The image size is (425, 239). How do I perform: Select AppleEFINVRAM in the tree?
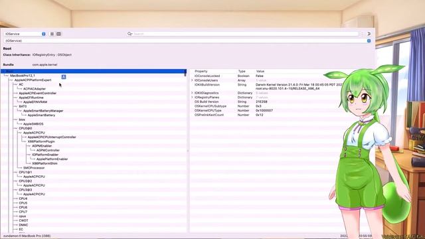click(35, 102)
